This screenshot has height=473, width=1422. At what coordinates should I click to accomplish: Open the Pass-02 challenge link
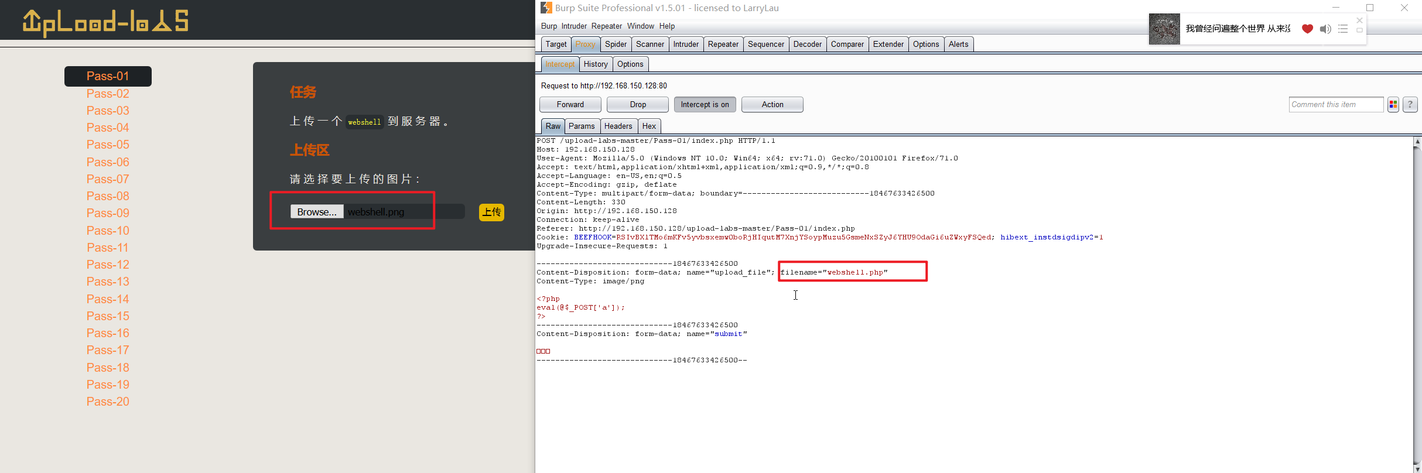[x=108, y=94]
